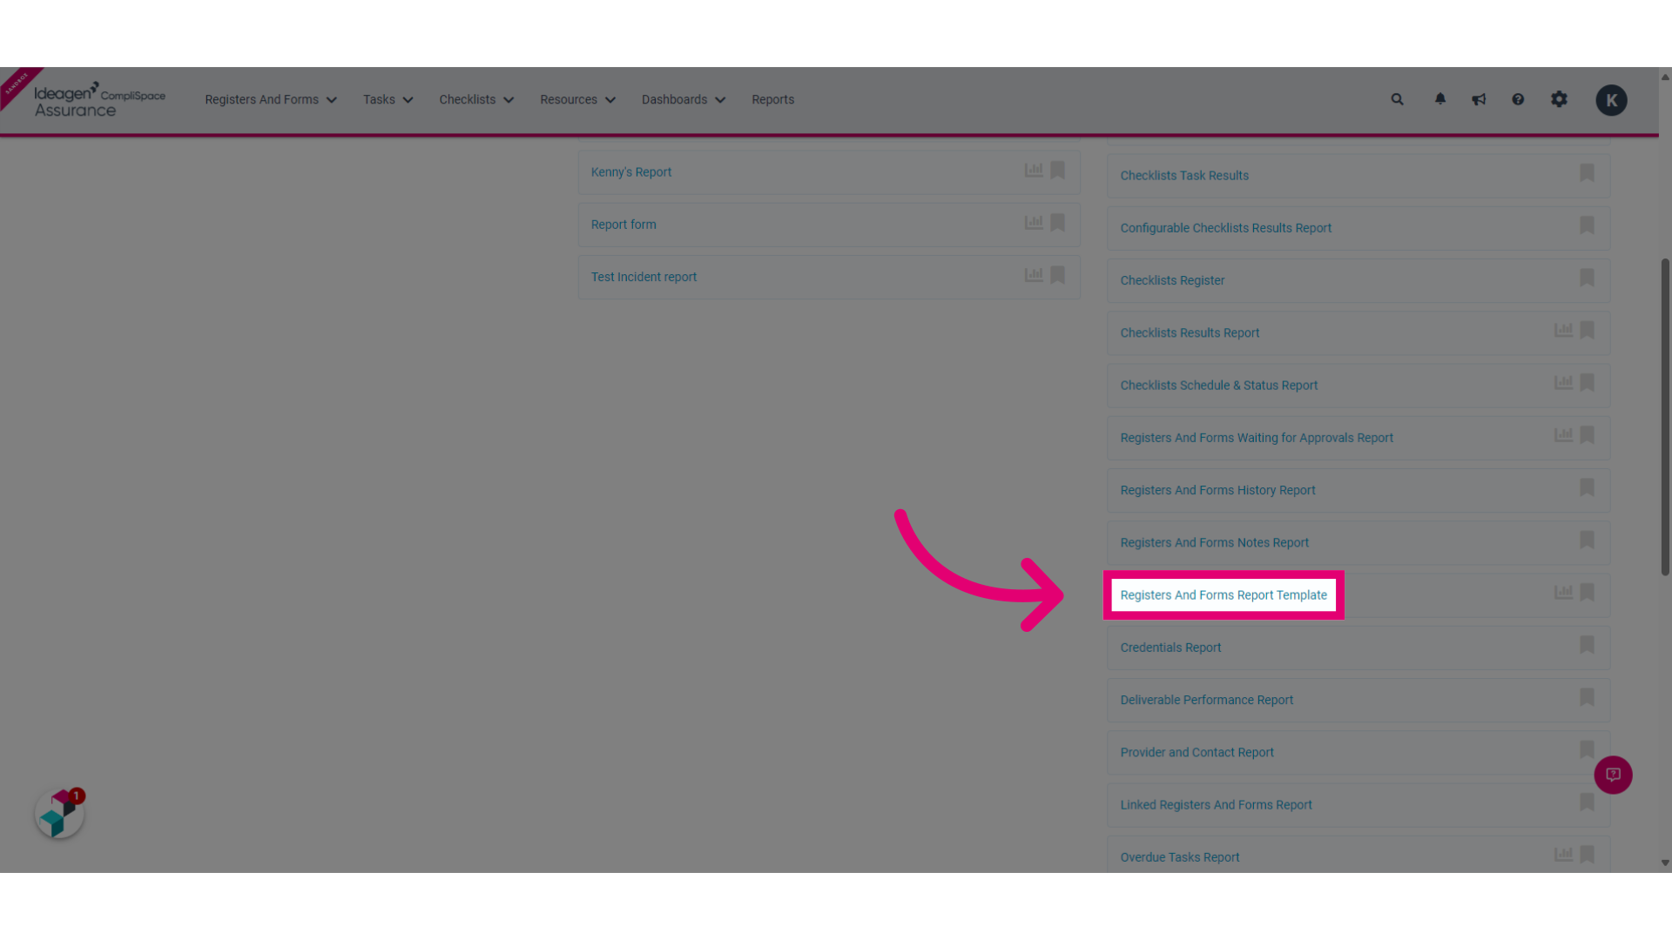Viewport: 1672px width, 940px height.
Task: Click the scrollbar up arrow
Action: pyautogui.click(x=1665, y=77)
